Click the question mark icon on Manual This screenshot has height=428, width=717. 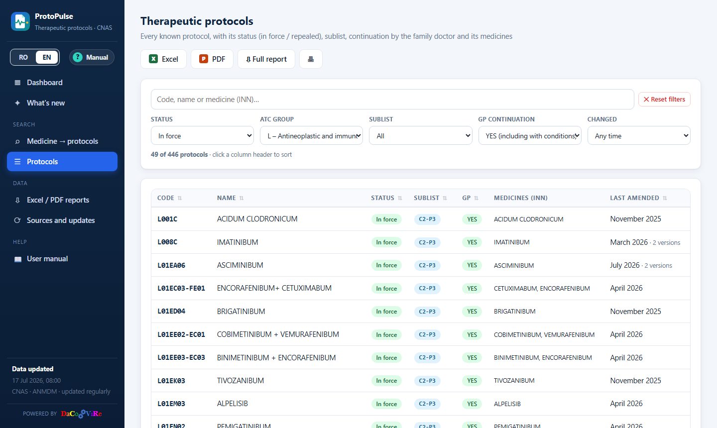coord(77,57)
